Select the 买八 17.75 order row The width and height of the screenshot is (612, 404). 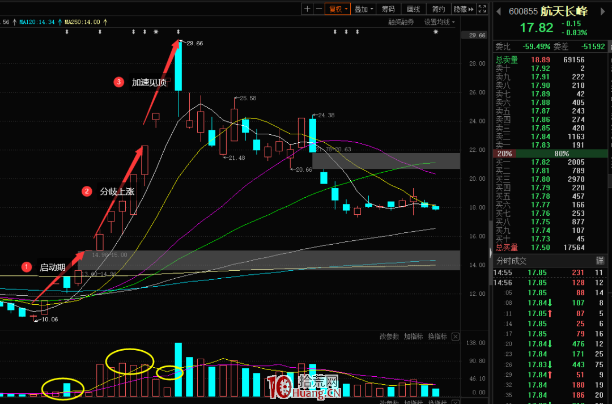click(550, 222)
